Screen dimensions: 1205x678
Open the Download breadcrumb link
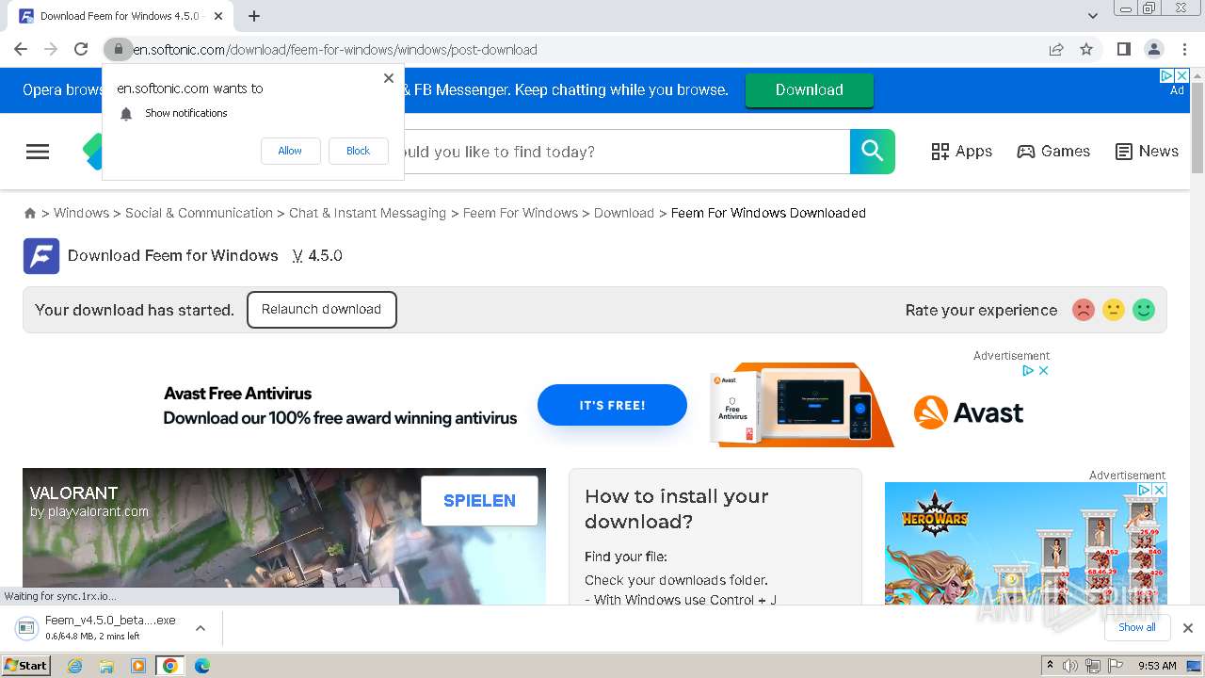(x=624, y=213)
